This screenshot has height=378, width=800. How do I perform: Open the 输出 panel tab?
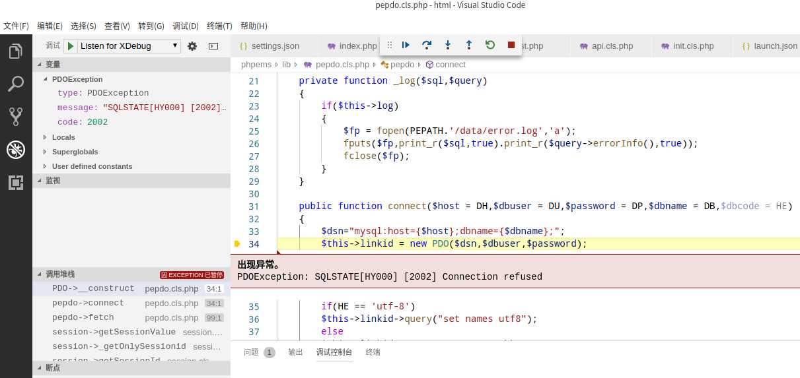(x=295, y=352)
